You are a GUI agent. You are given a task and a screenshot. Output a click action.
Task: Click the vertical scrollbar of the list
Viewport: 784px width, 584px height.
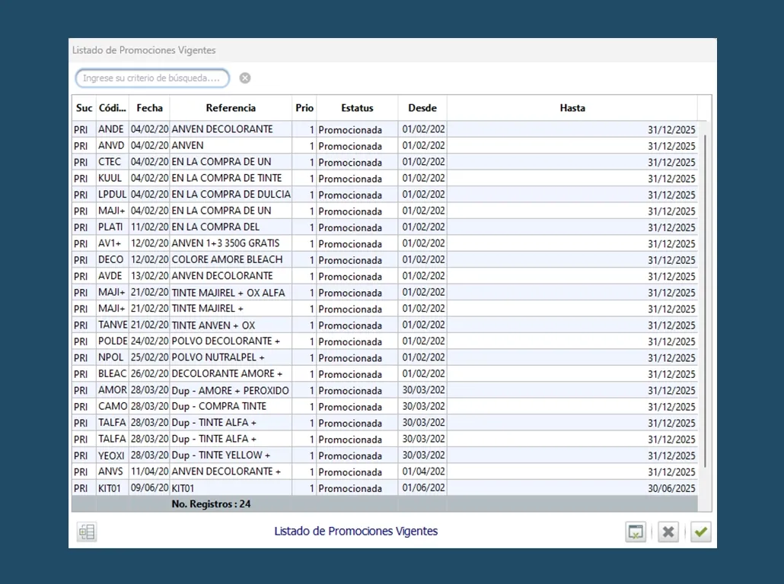706,304
